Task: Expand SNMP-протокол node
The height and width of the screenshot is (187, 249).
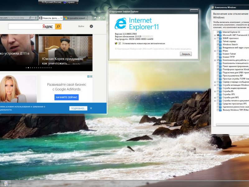Action: pyautogui.click(x=215, y=38)
